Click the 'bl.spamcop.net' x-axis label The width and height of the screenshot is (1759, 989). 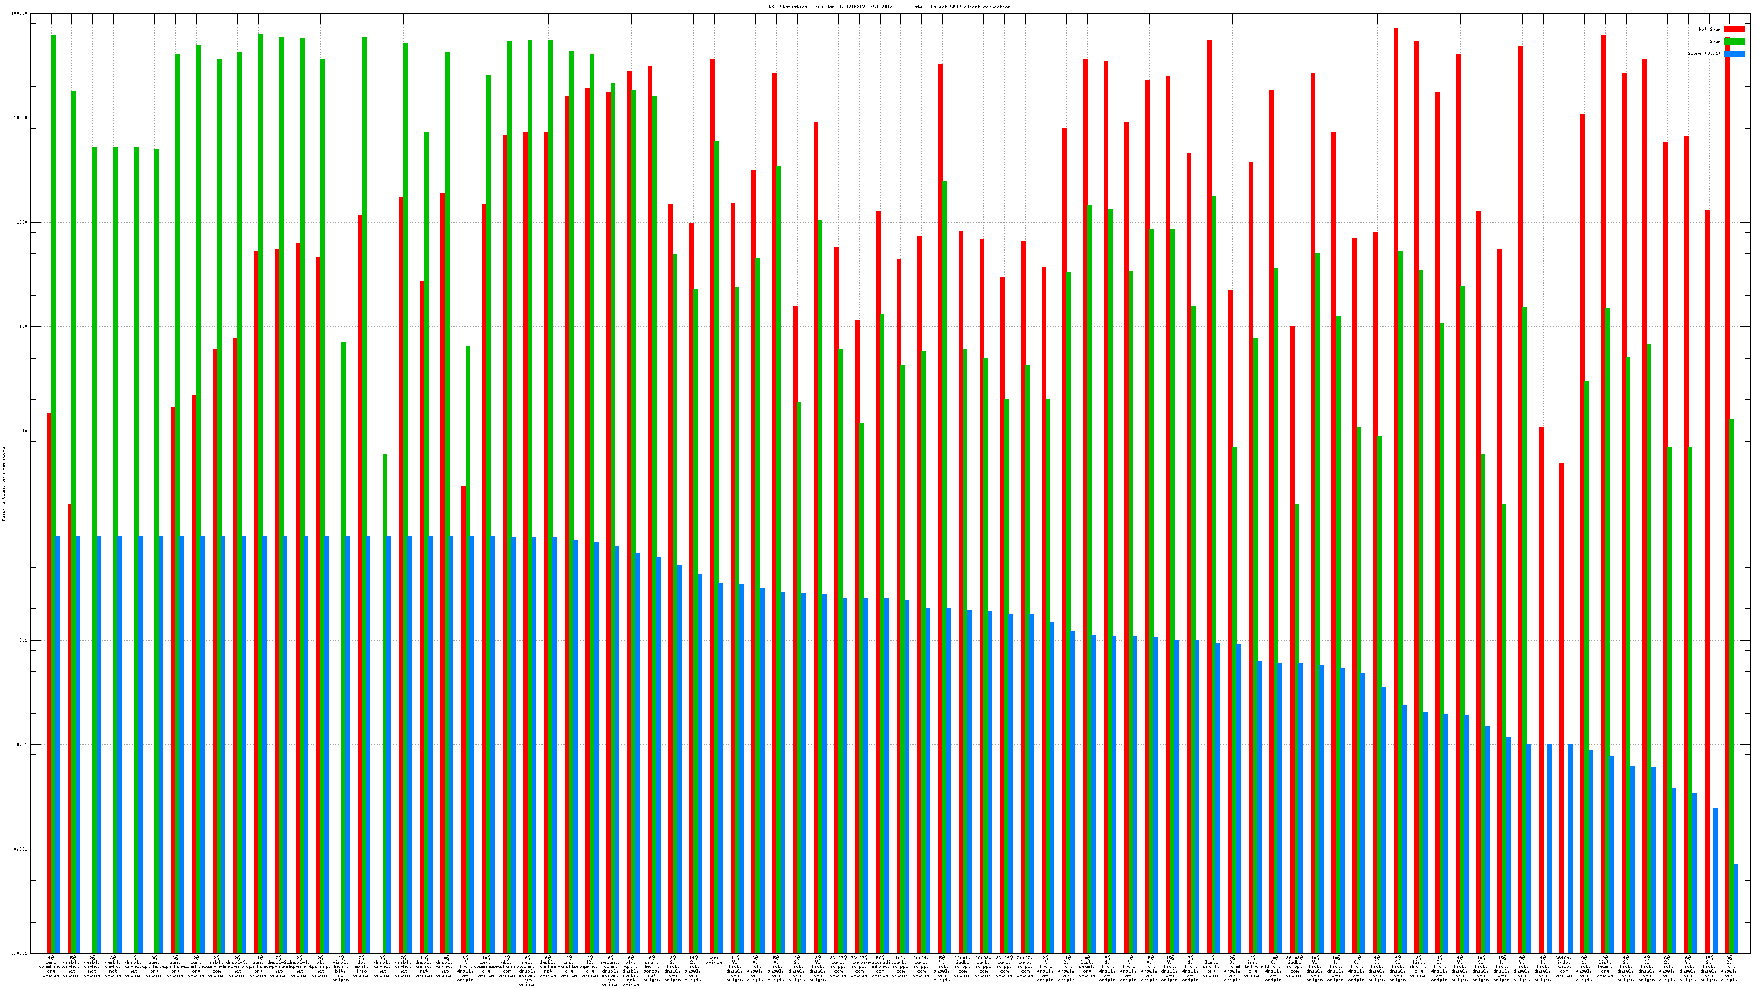pyautogui.click(x=320, y=966)
